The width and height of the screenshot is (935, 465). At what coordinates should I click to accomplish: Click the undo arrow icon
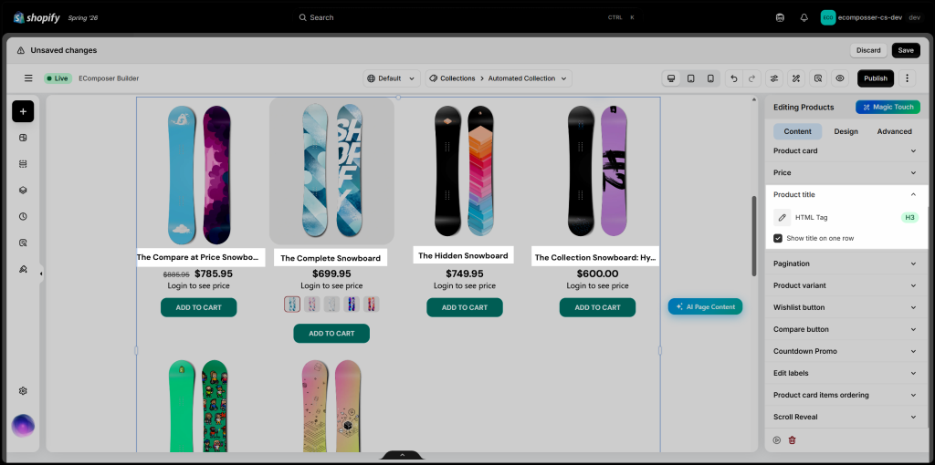[x=734, y=78]
